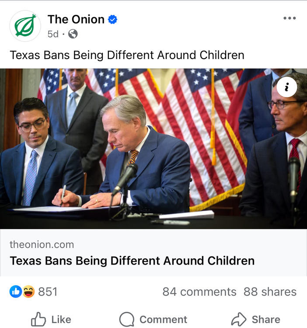Show who reacted via 851 count
The image size is (307, 328).
tap(48, 292)
